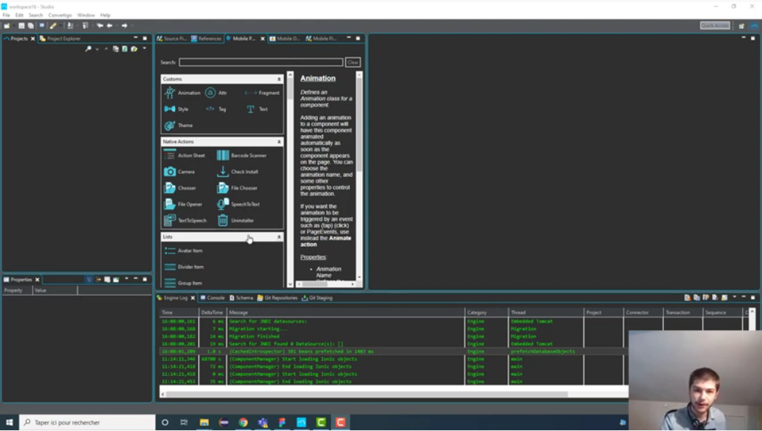Click the Quick Access button
762x431 pixels.
coord(714,26)
